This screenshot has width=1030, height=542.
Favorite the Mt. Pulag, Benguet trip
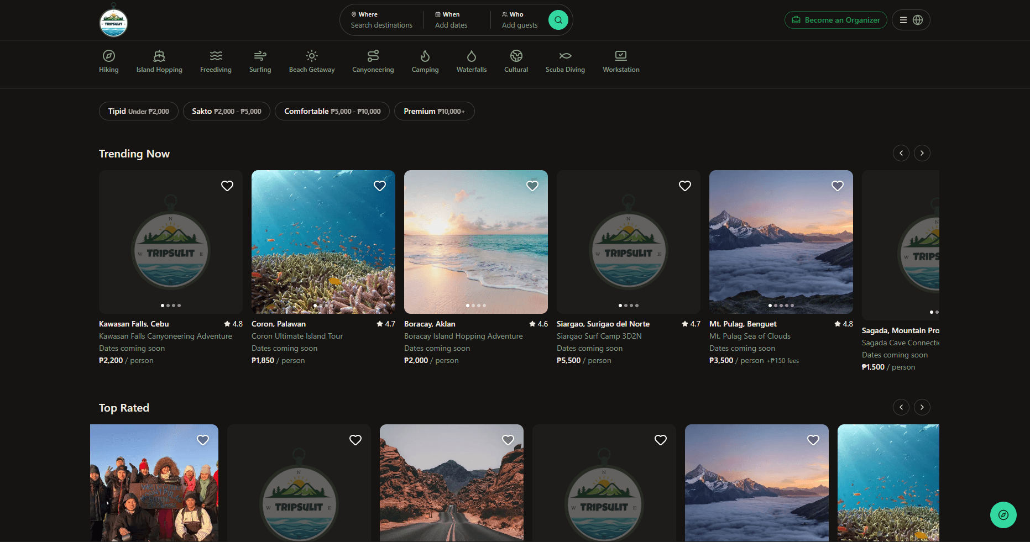pos(838,186)
